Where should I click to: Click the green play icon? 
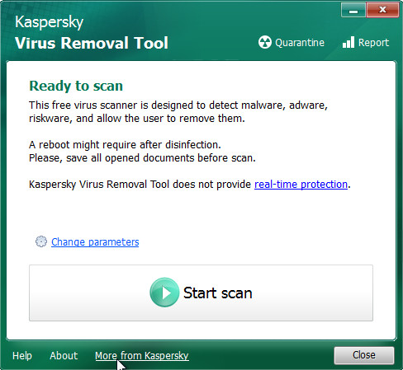[x=164, y=293]
